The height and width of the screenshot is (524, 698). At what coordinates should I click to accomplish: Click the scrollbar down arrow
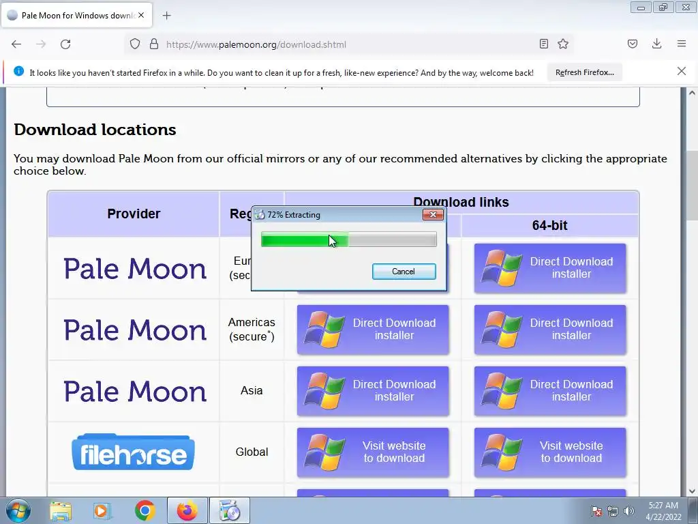point(692,491)
